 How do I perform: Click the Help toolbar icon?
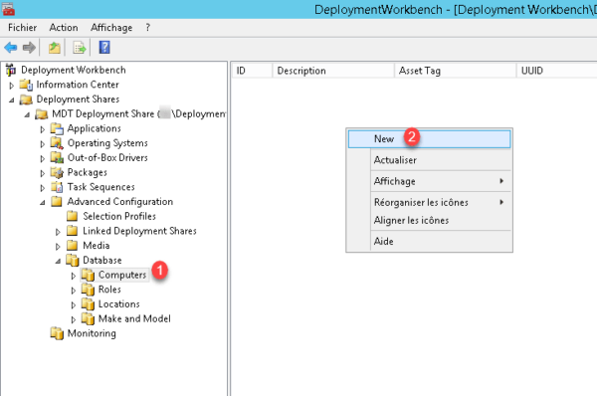(104, 48)
